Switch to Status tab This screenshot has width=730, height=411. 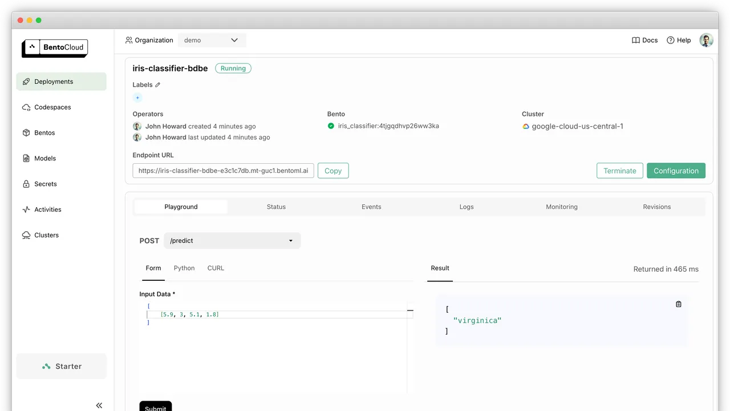click(276, 207)
